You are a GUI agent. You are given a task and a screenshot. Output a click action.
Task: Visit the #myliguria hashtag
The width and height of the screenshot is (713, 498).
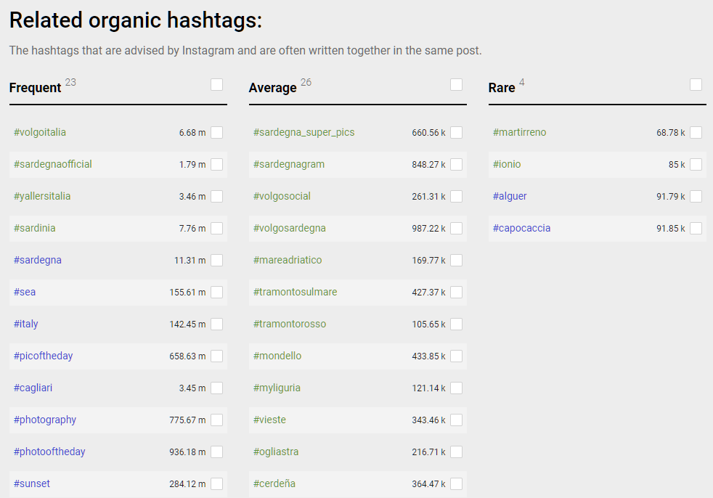[x=277, y=388]
